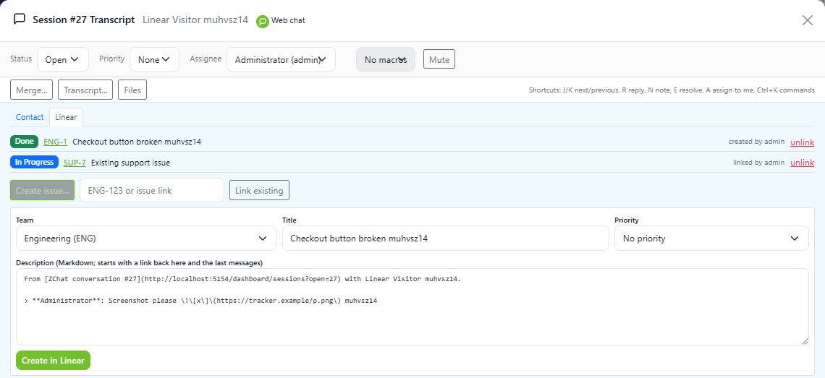This screenshot has height=378, width=825.
Task: Open the Files button
Action: coord(132,90)
